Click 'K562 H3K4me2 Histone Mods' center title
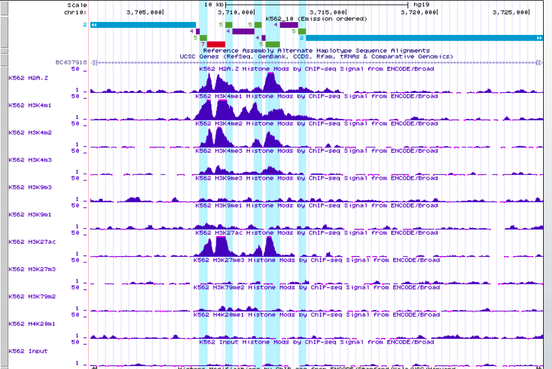552x369 pixels. [316, 124]
